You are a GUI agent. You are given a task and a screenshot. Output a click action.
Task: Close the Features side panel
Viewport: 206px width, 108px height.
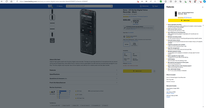[x=203, y=7]
